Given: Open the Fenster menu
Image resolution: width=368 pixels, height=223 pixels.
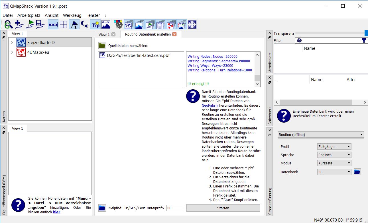Looking at the screenshot, I should click(x=93, y=15).
